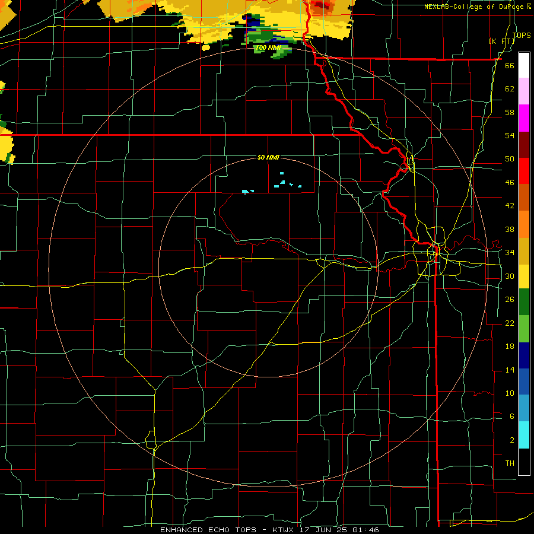Viewport: 534px width, 534px height.
Task: Click legend value 10
Action: point(510,393)
